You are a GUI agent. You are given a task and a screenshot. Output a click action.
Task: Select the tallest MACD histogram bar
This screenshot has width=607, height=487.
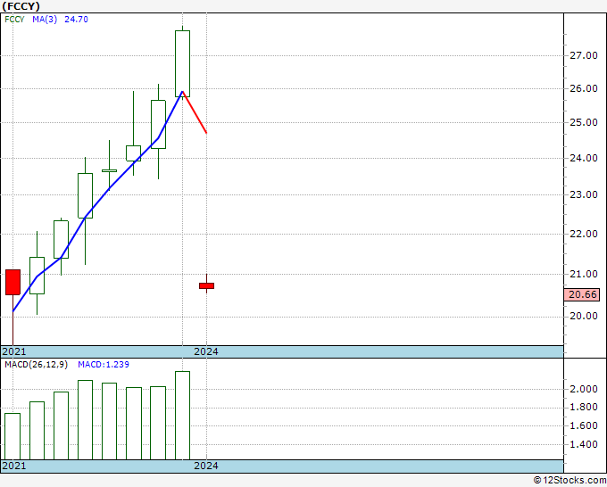point(182,416)
